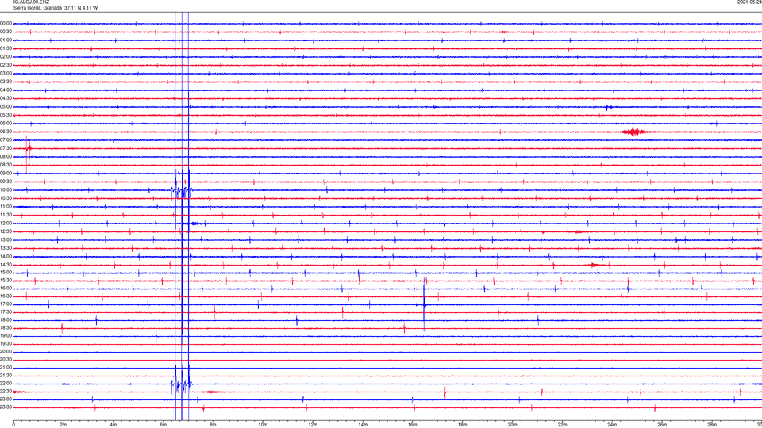Click the '06:30' time label
Image resolution: width=762 pixels, height=428 pixels.
click(x=6, y=132)
